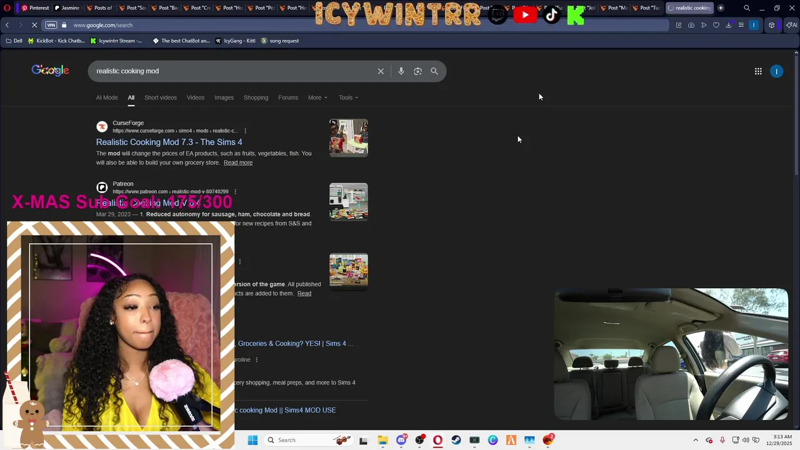Open the Realistic Cooking Mod 7.3 result
Image resolution: width=800 pixels, height=450 pixels.
pyautogui.click(x=169, y=142)
